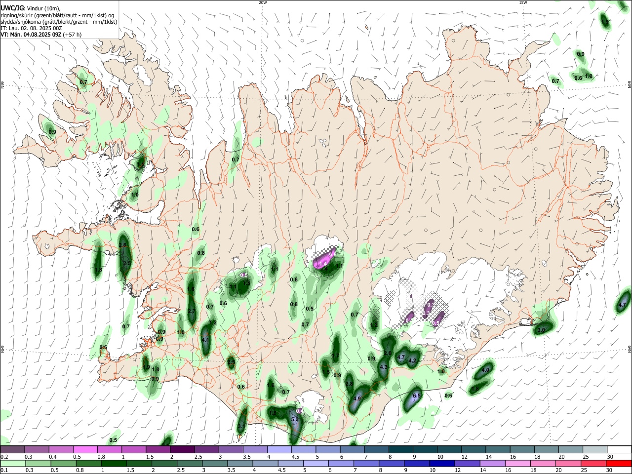Click the 6.5 precipitation value on the map
Image resolution: width=632 pixels, height=474 pixels.
[416, 396]
